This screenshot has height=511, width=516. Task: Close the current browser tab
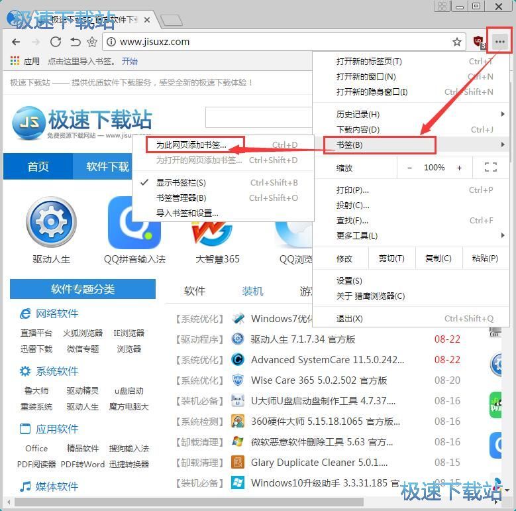(x=147, y=20)
